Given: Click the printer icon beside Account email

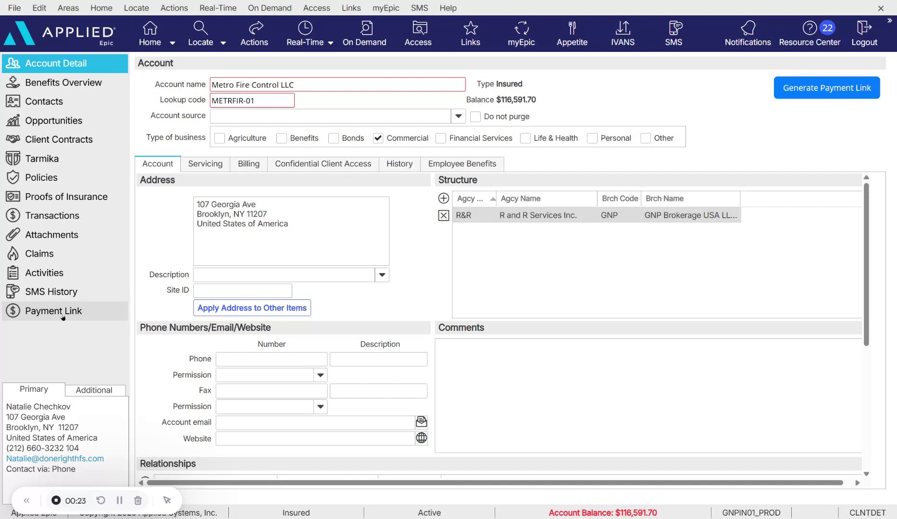Looking at the screenshot, I should click(421, 422).
